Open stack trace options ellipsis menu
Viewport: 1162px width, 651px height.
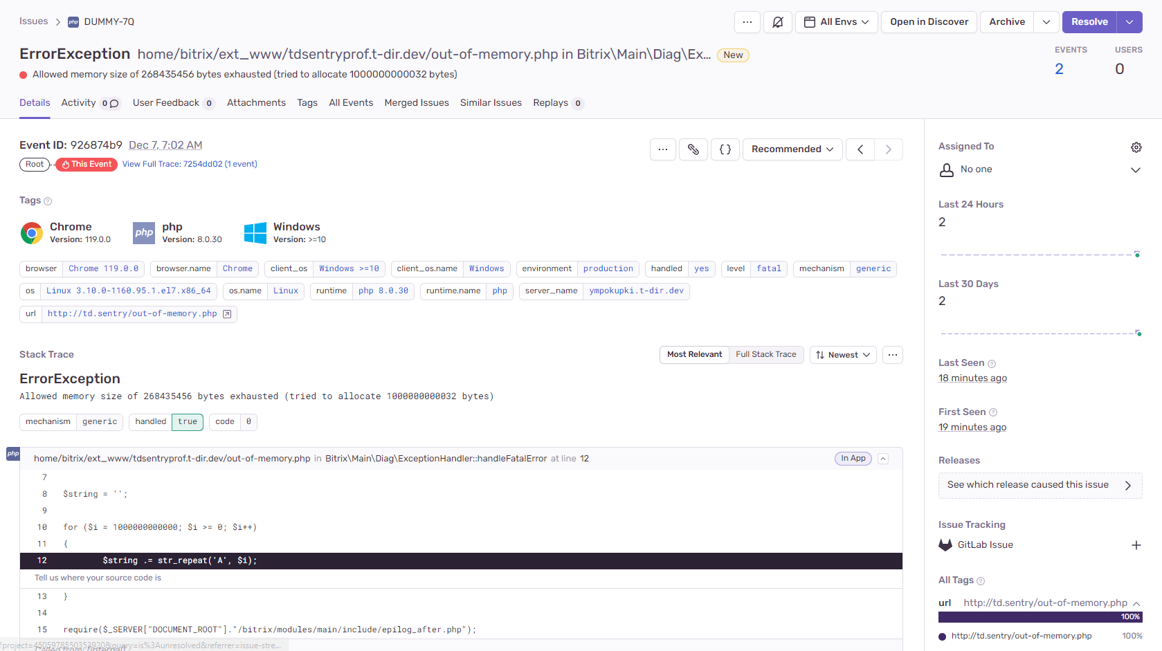tap(893, 355)
